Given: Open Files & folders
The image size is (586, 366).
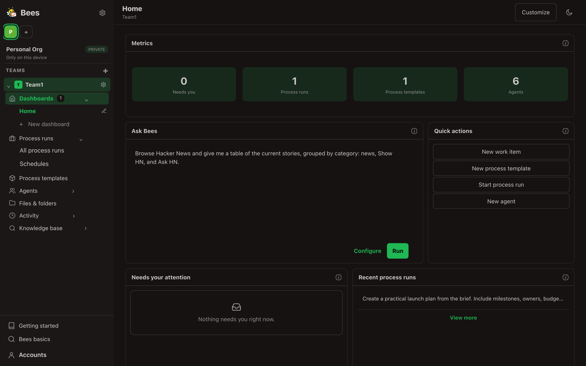Looking at the screenshot, I should (38, 203).
